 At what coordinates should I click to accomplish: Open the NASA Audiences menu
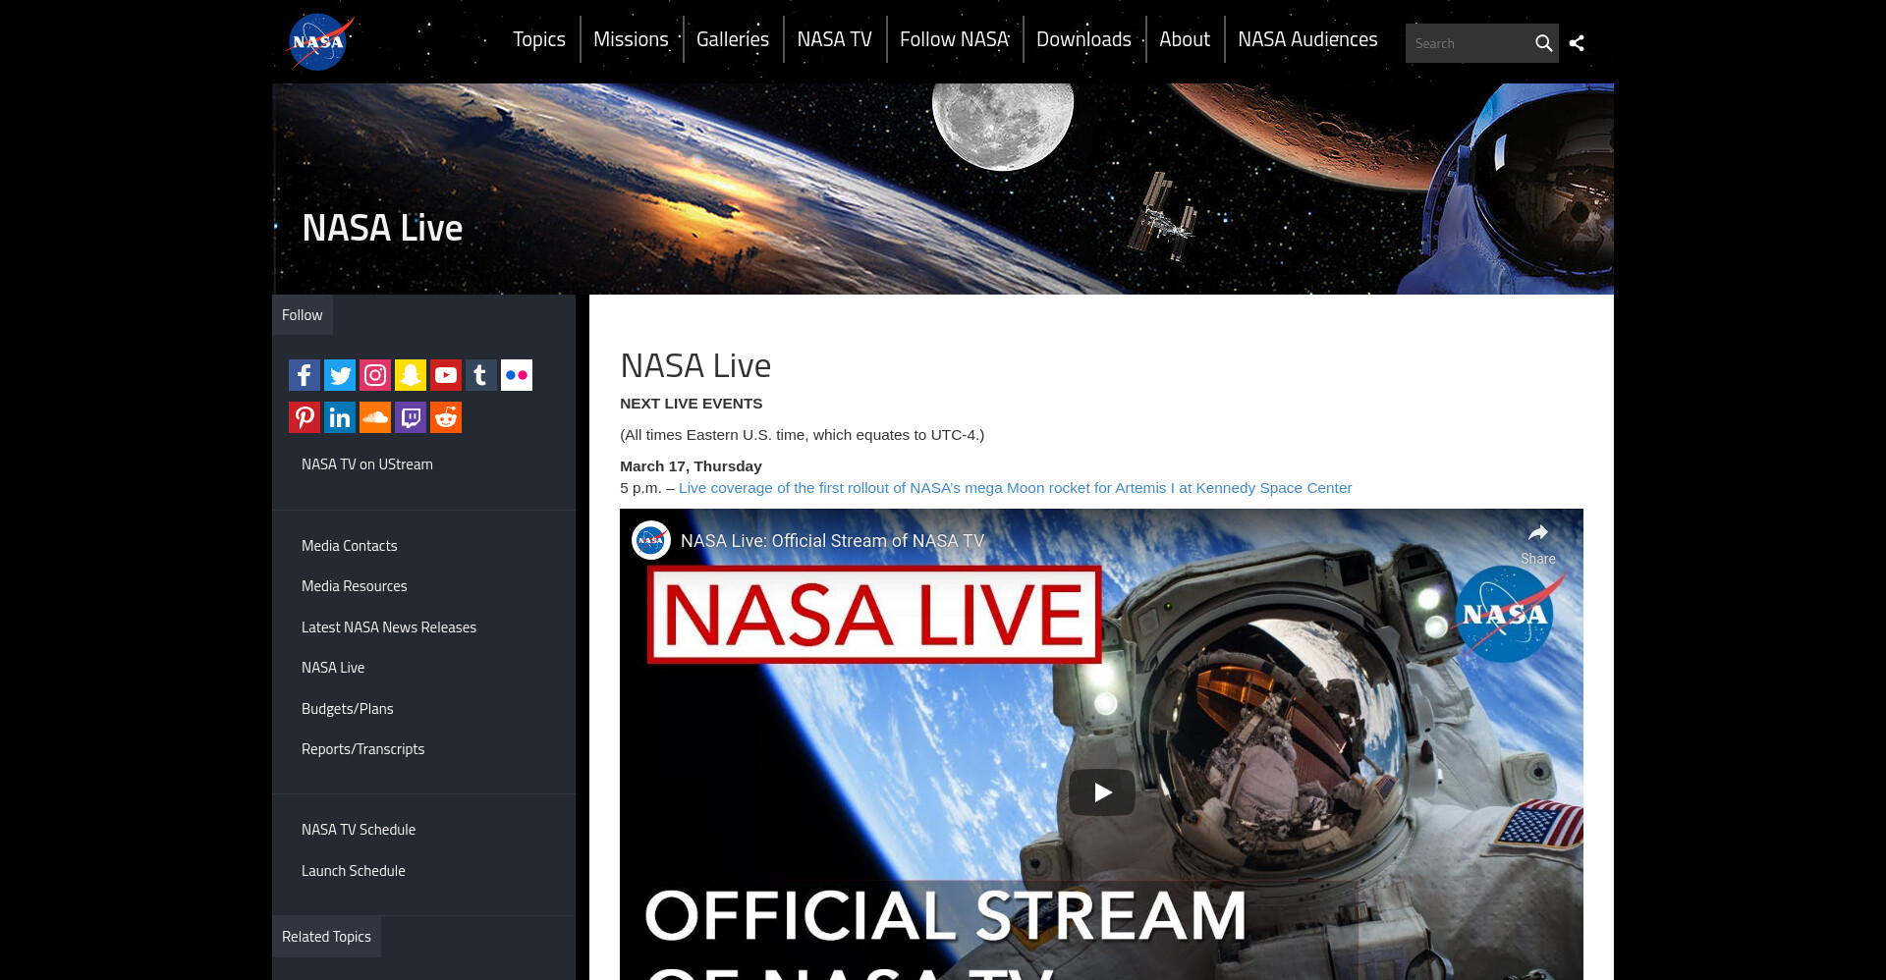[1307, 39]
